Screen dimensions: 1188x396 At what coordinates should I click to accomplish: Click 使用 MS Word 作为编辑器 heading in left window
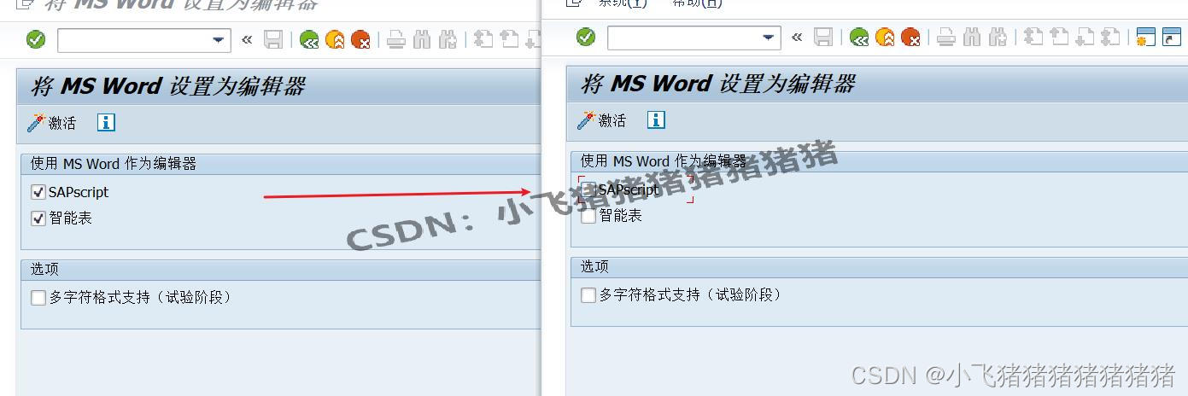114,163
